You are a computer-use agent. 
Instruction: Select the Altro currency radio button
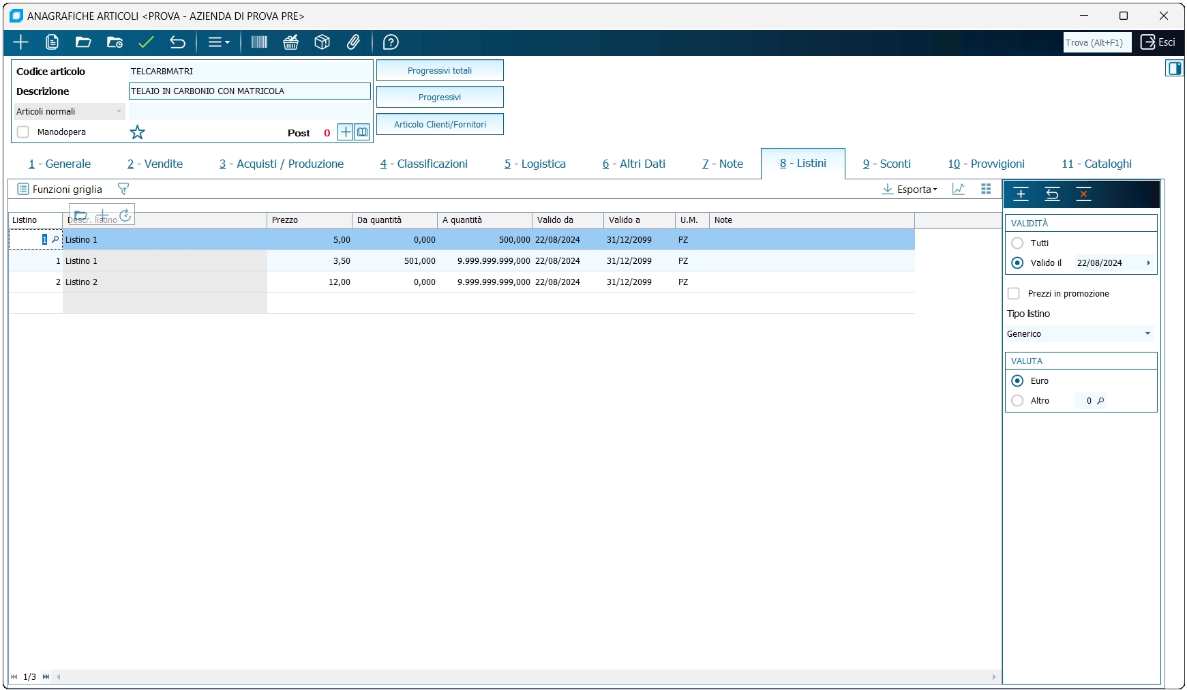tap(1017, 401)
